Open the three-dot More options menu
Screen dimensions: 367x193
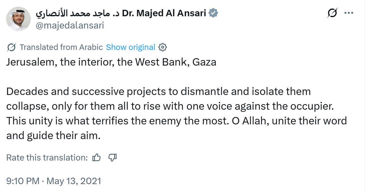[x=349, y=13]
